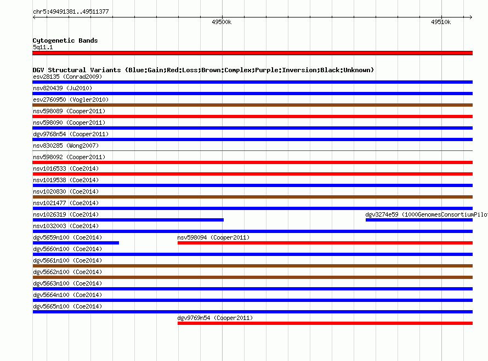Select the blue bar of nsv1032003

click(252, 231)
